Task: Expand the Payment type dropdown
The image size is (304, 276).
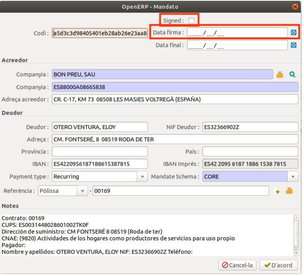Action: (x=143, y=176)
